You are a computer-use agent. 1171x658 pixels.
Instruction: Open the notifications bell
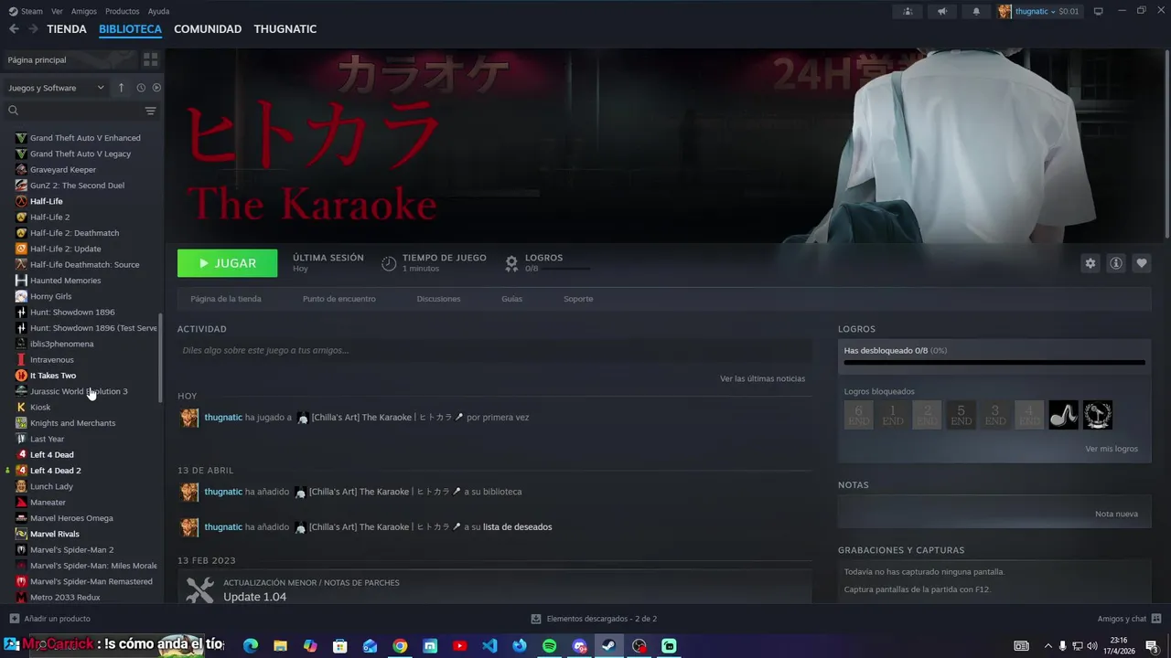(x=976, y=11)
